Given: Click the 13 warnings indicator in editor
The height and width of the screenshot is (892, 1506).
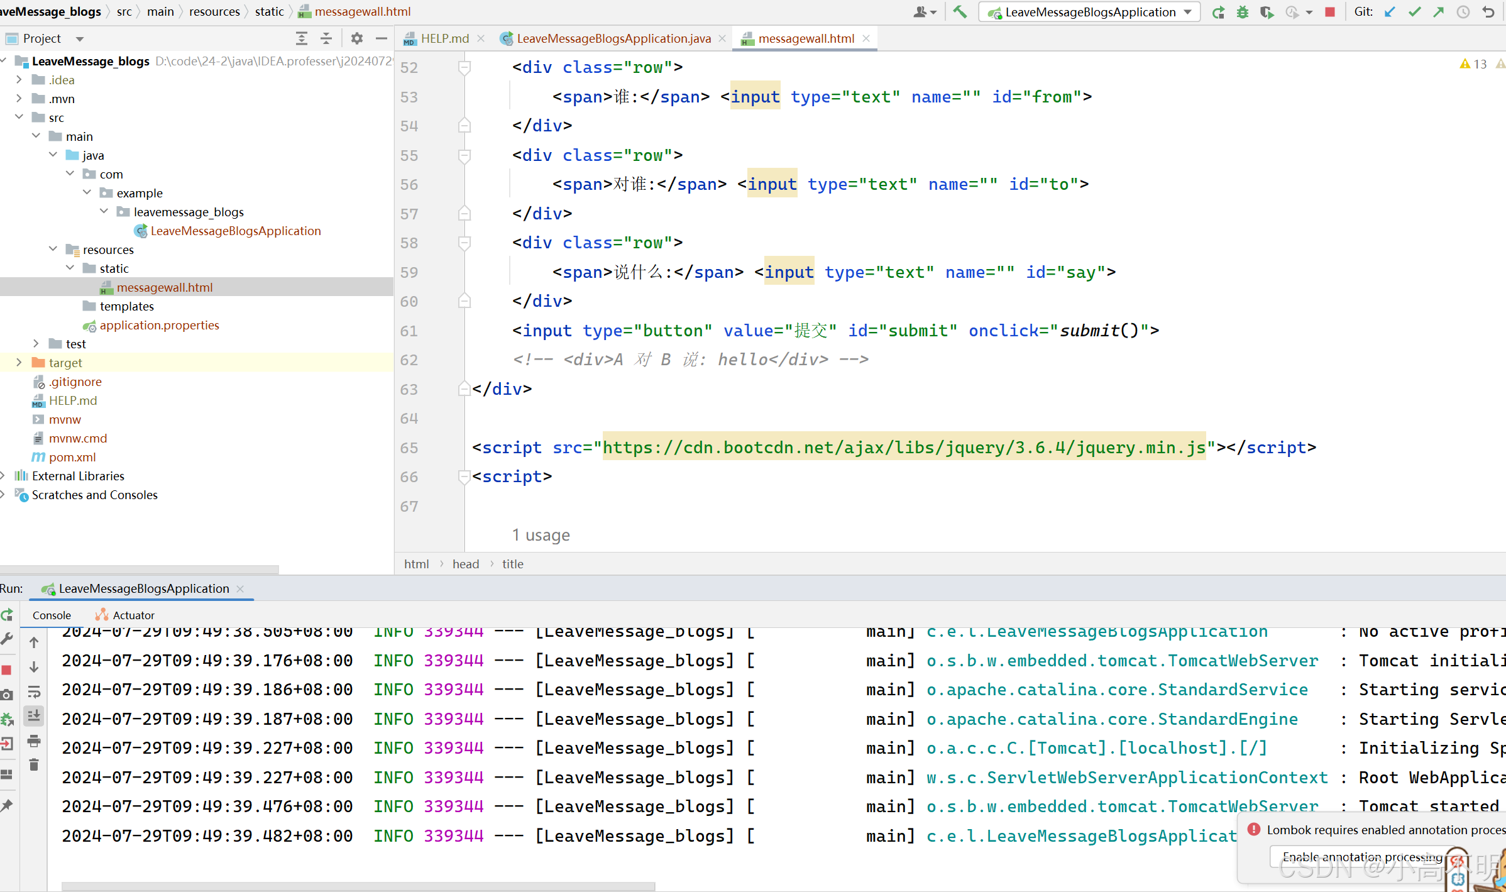Looking at the screenshot, I should pyautogui.click(x=1474, y=64).
